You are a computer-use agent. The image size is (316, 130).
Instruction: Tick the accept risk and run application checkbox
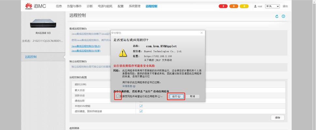[x=118, y=97]
